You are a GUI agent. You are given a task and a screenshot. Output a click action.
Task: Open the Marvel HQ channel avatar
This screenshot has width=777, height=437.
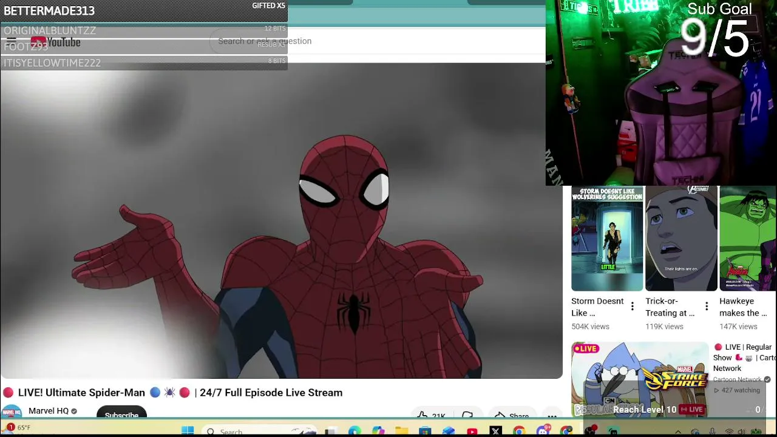12,412
